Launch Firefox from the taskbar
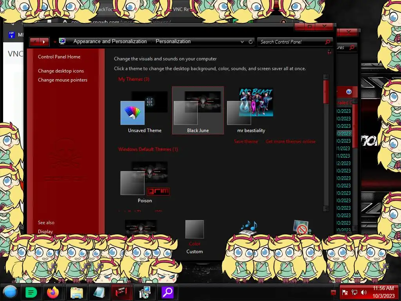The image size is (401, 301). pos(53,292)
